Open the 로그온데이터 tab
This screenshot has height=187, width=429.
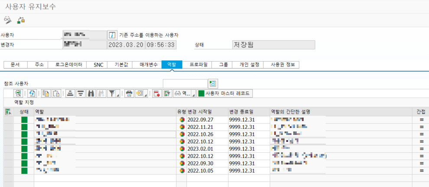(x=67, y=65)
